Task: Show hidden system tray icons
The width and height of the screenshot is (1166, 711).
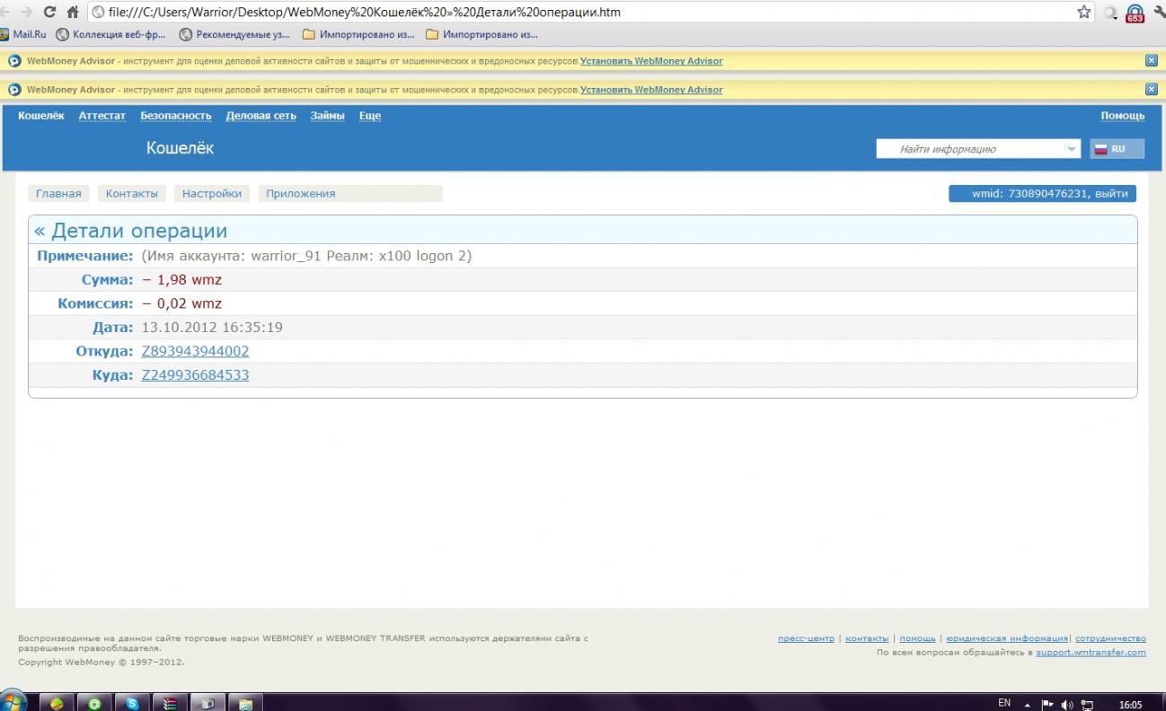Action: coord(1027,705)
